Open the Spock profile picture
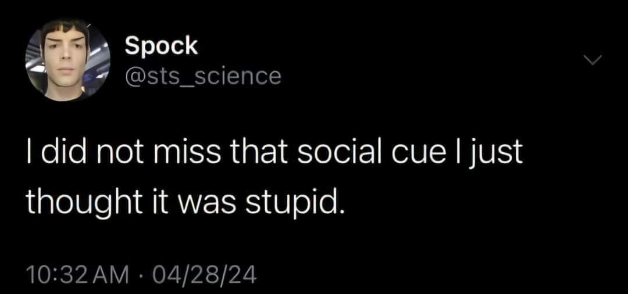Viewport: 628px width, 294px height. (x=68, y=61)
